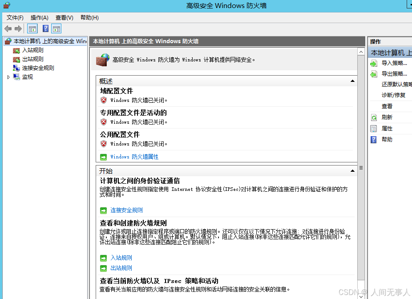412x299 pixels.
Task: Click the 本地计算机 header in actions pane
Action: (390, 53)
